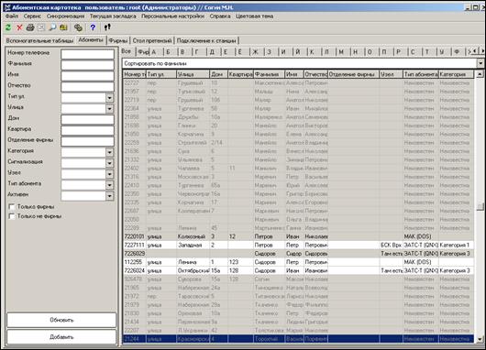Image resolution: width=486 pixels, height=350 pixels.
Task: Open the 'Узел' filter dropdown
Action: click(109, 174)
